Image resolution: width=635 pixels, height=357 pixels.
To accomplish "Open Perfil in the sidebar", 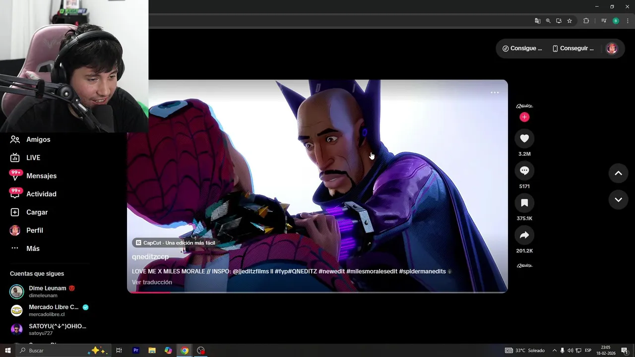I will [26, 231].
